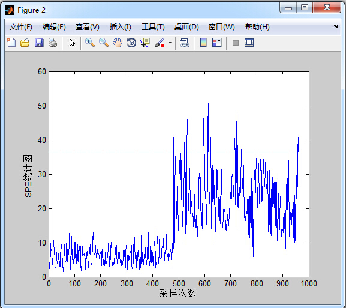Open a file with the folder icon
This screenshot has width=346, height=308.
click(x=25, y=43)
